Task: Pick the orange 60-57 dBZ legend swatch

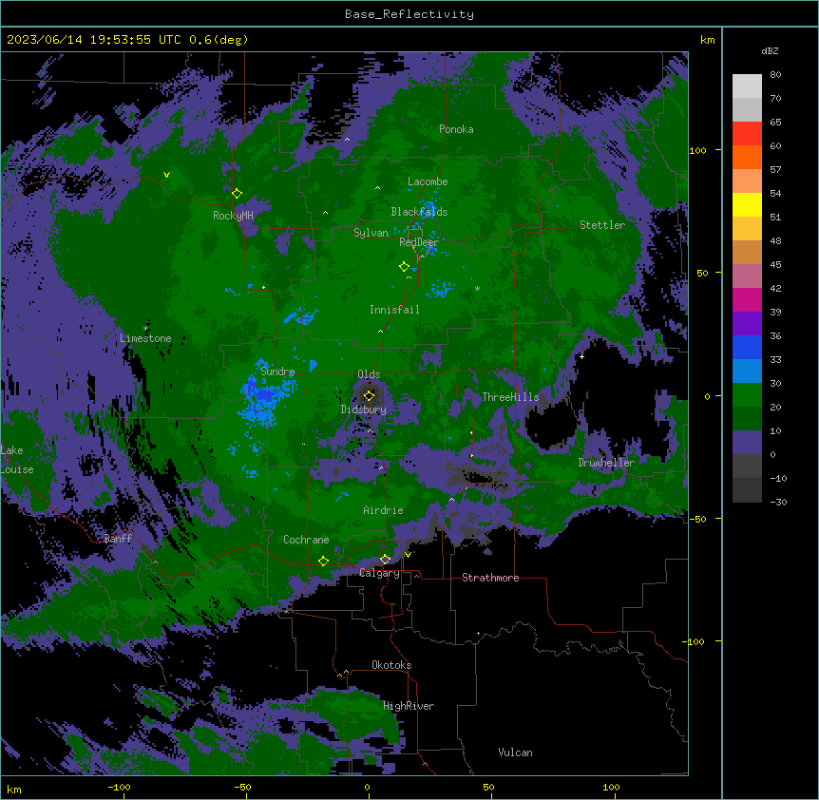Action: pos(747,158)
